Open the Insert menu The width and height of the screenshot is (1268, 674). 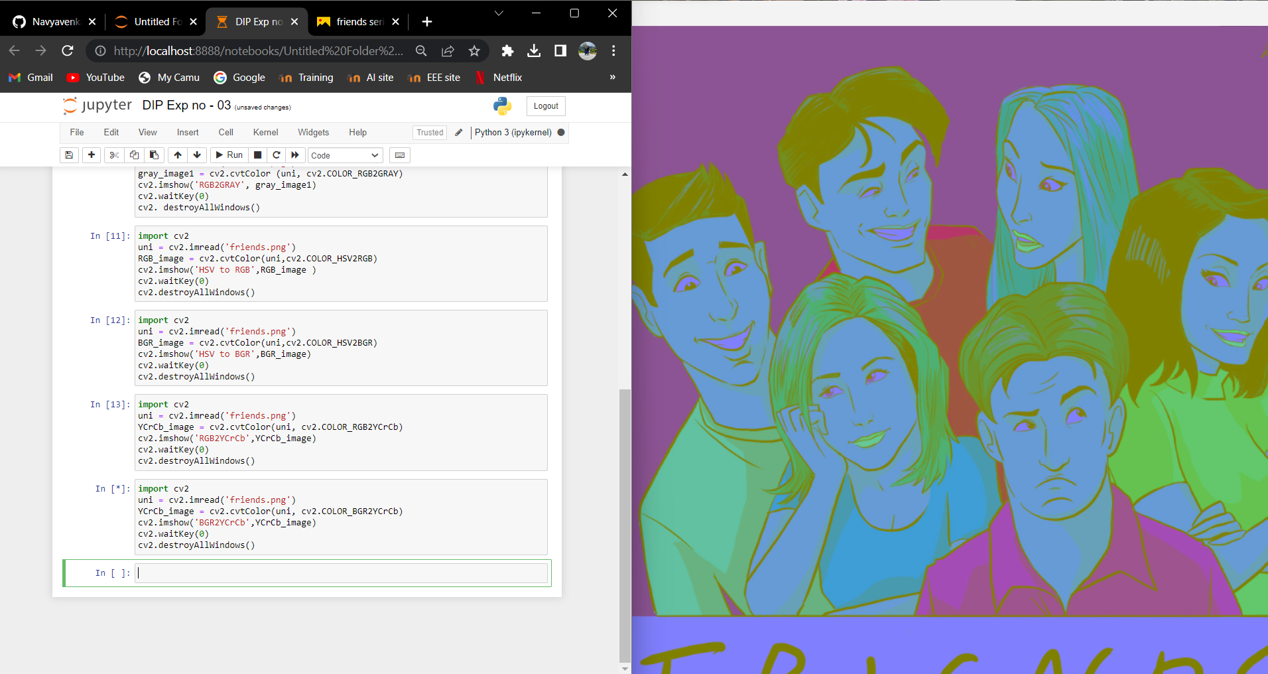click(x=188, y=133)
